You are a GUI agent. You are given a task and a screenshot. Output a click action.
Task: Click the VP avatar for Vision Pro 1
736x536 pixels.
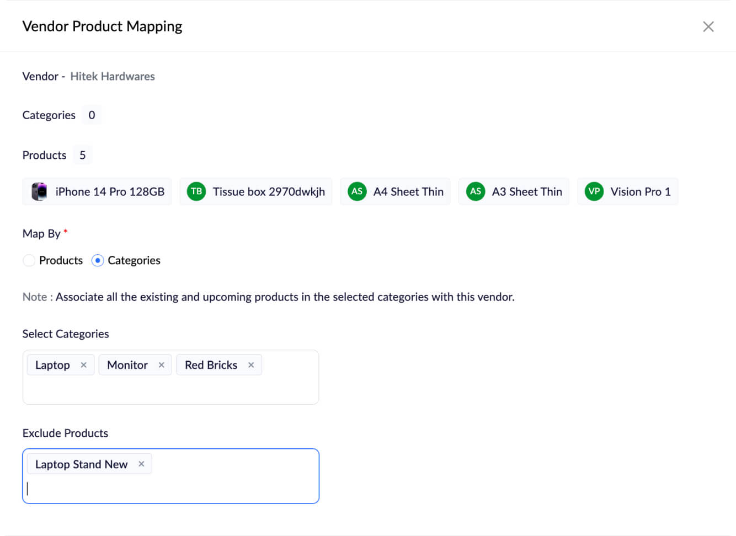(594, 192)
